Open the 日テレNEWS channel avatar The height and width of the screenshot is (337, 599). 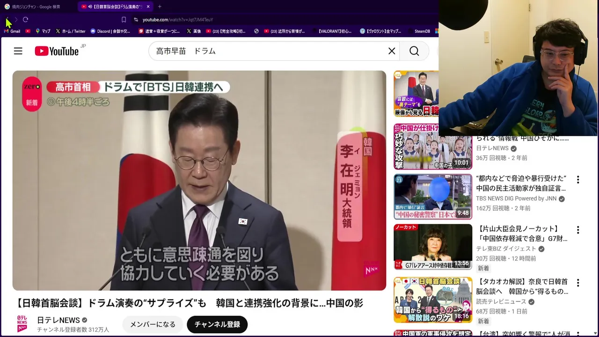[22, 324]
